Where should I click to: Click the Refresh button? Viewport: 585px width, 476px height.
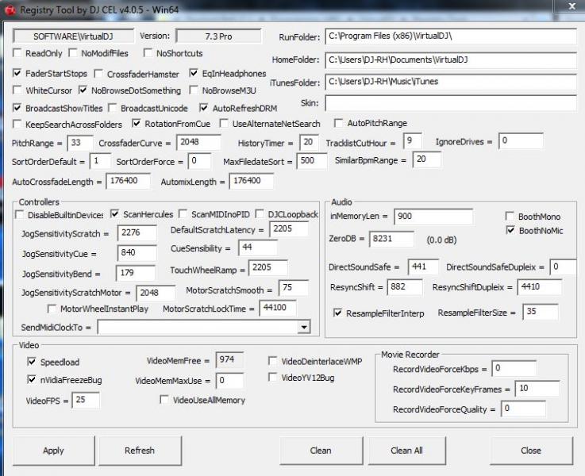[x=140, y=451]
